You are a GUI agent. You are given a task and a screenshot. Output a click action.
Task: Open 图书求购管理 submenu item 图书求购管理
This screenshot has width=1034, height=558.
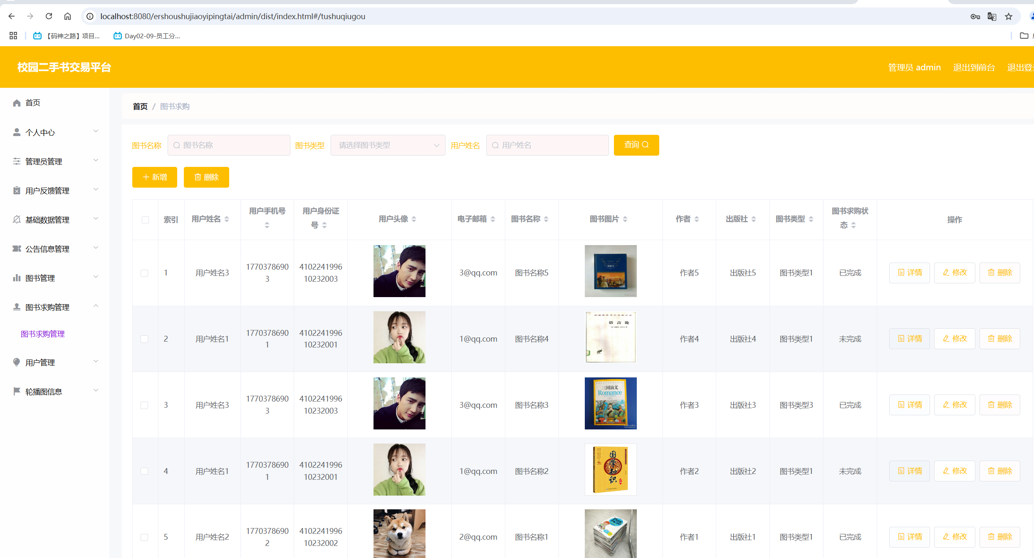pos(43,333)
